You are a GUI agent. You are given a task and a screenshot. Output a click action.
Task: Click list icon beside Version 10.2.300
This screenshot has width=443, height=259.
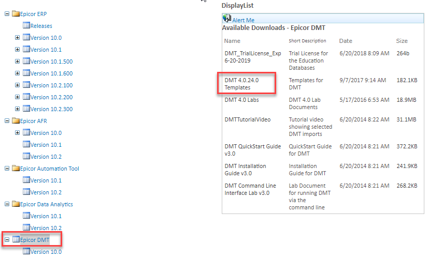point(26,109)
